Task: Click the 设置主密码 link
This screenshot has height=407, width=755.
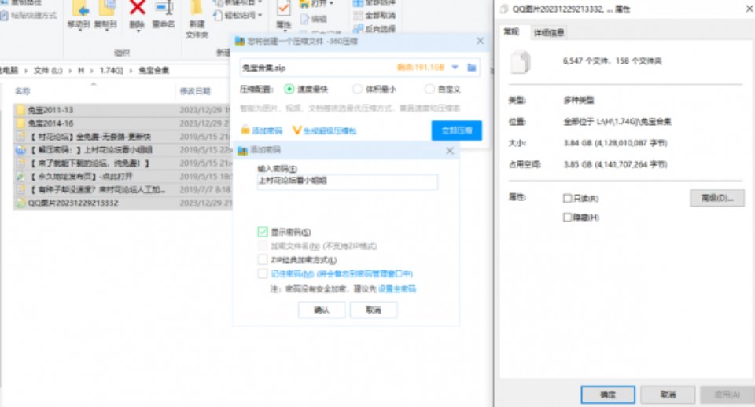Action: click(x=396, y=288)
